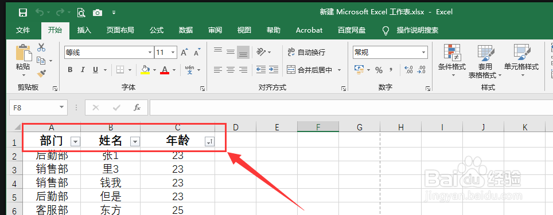Toggle 自动换行 wrap text
Screen dimensions: 553x215
306,52
